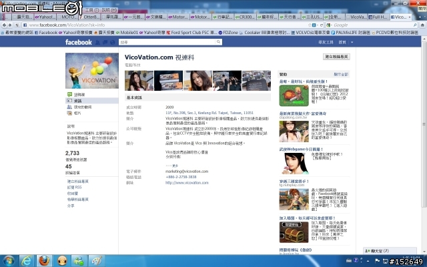Click the Facebook search input field
The image size is (427, 267).
click(x=167, y=42)
